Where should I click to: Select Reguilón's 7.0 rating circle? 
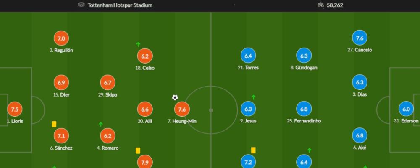click(61, 38)
